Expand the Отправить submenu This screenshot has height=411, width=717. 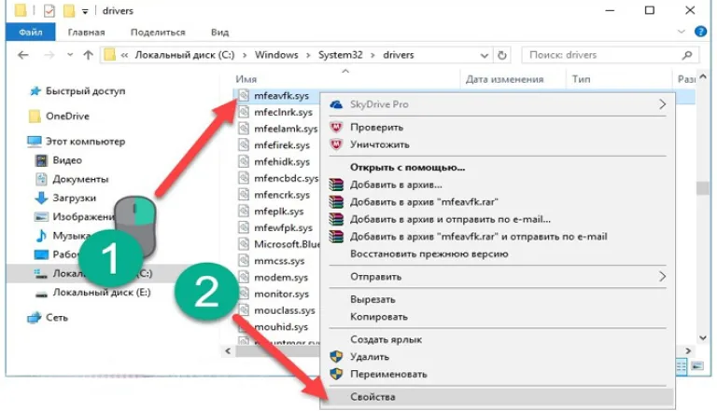click(x=498, y=277)
